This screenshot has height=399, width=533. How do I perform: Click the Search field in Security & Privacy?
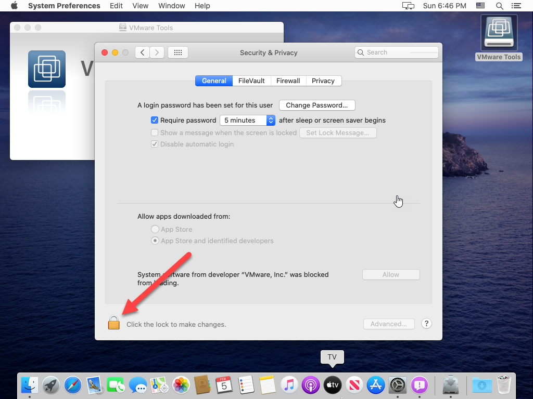[396, 52]
